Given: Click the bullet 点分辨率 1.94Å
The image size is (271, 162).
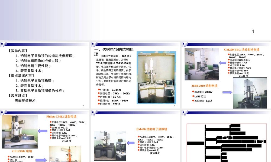Looking at the screenshot, I should pos(202,101).
